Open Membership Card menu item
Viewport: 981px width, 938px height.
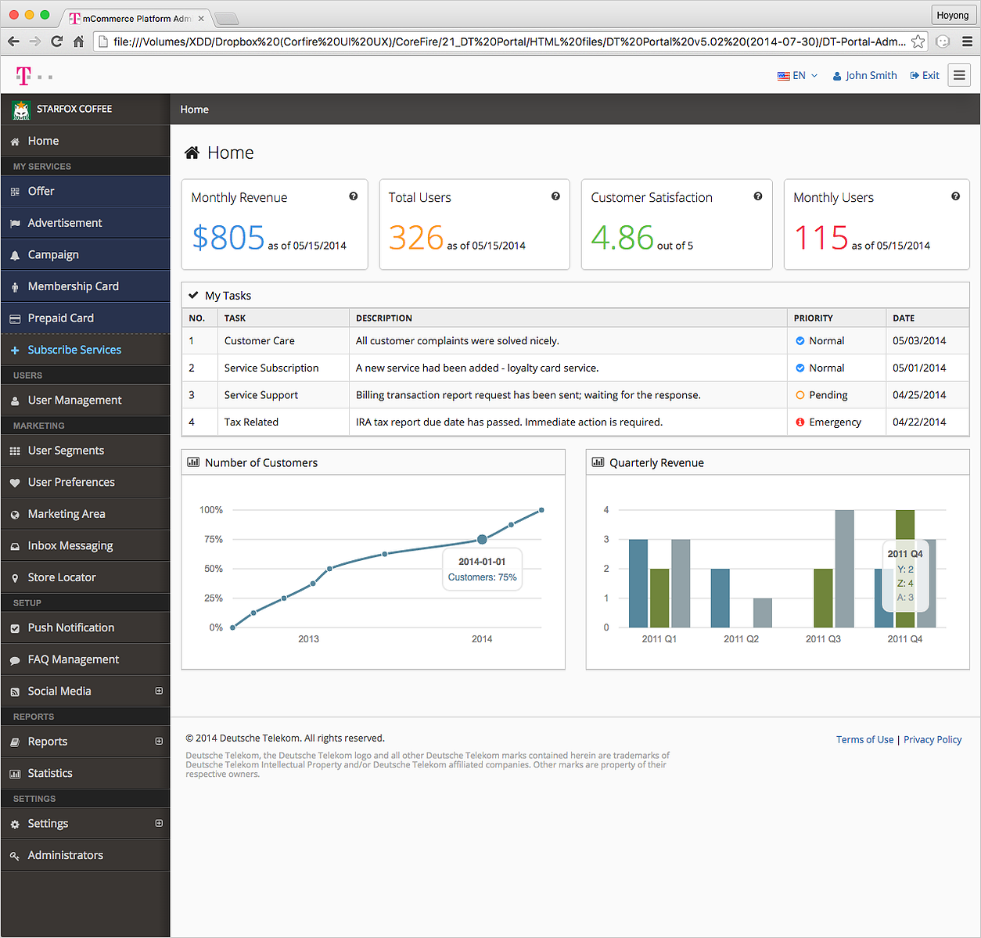(85, 286)
